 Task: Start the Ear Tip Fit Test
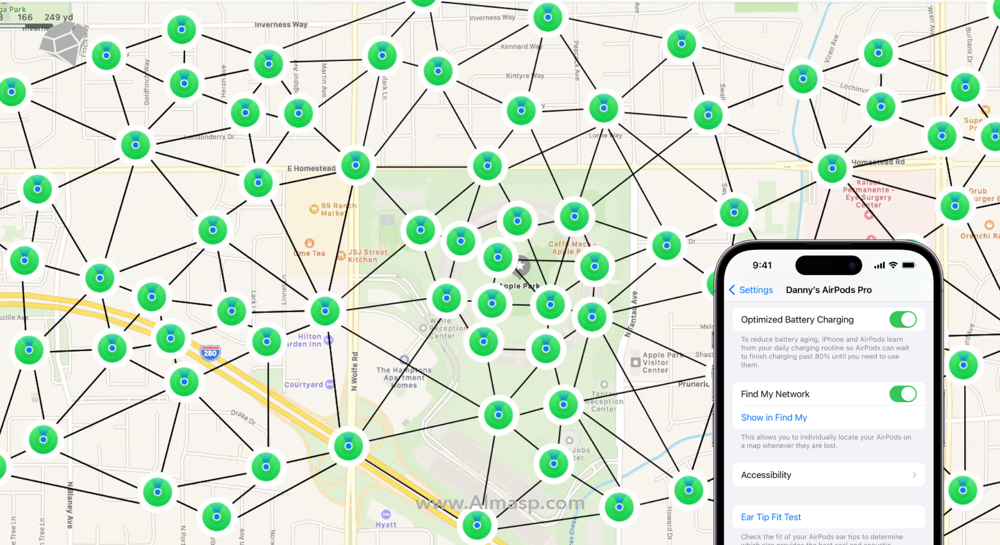771,517
